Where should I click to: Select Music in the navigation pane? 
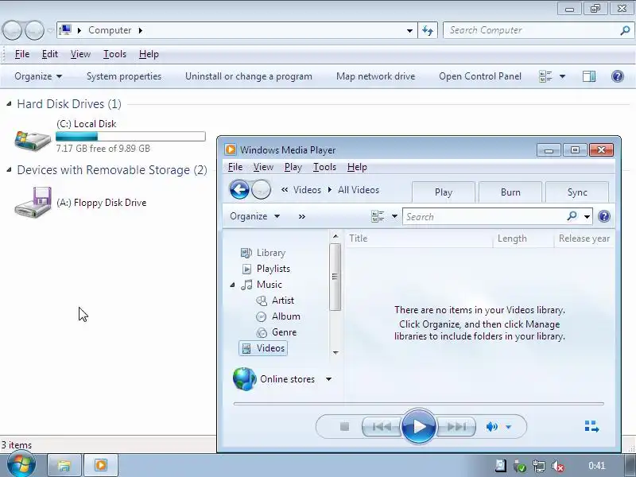(262, 285)
